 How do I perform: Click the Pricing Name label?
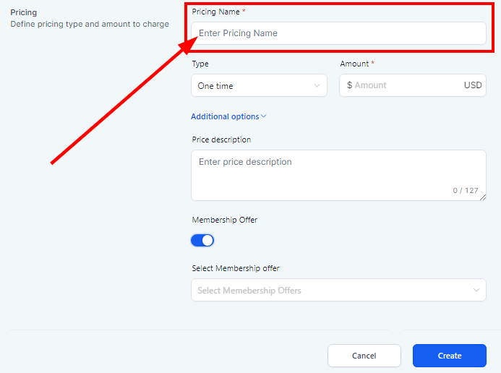point(219,12)
